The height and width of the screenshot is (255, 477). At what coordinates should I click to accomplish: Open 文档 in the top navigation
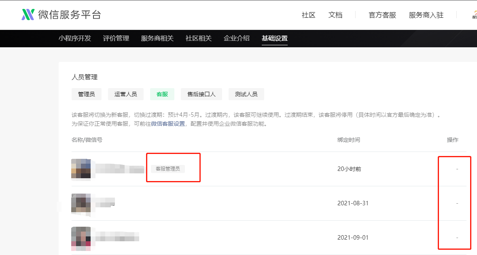[x=335, y=15]
